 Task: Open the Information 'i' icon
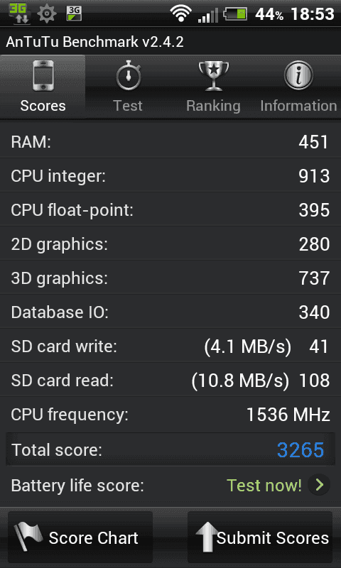[298, 75]
